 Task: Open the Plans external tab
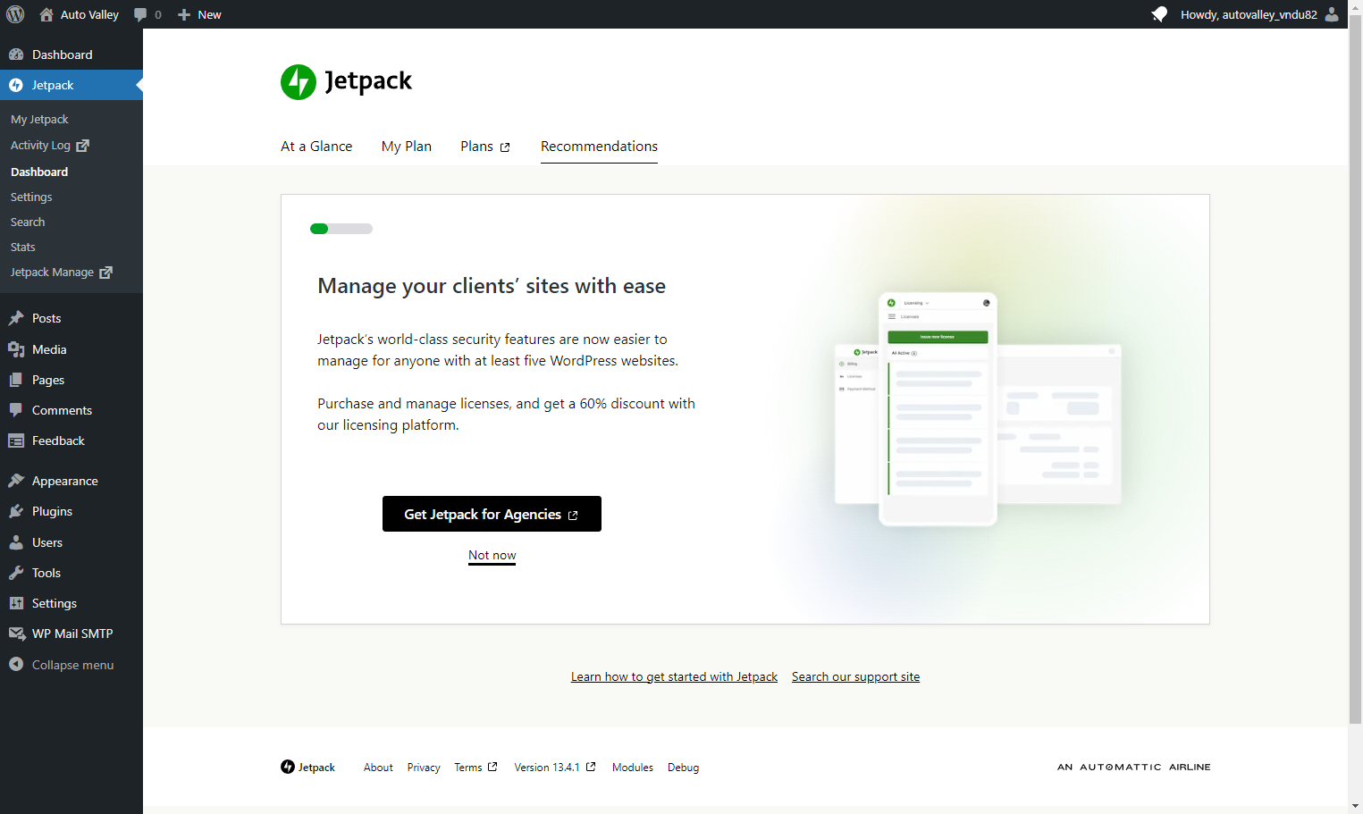[x=485, y=147]
